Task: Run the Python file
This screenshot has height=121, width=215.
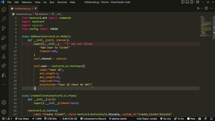Action: click(x=198, y=8)
